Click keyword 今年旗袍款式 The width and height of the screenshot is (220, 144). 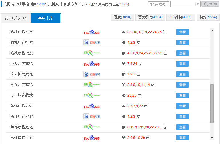tap(21, 95)
